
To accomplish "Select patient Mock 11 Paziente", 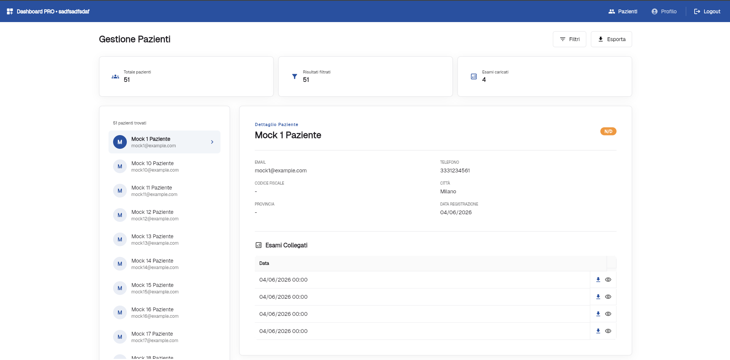I will (165, 191).
